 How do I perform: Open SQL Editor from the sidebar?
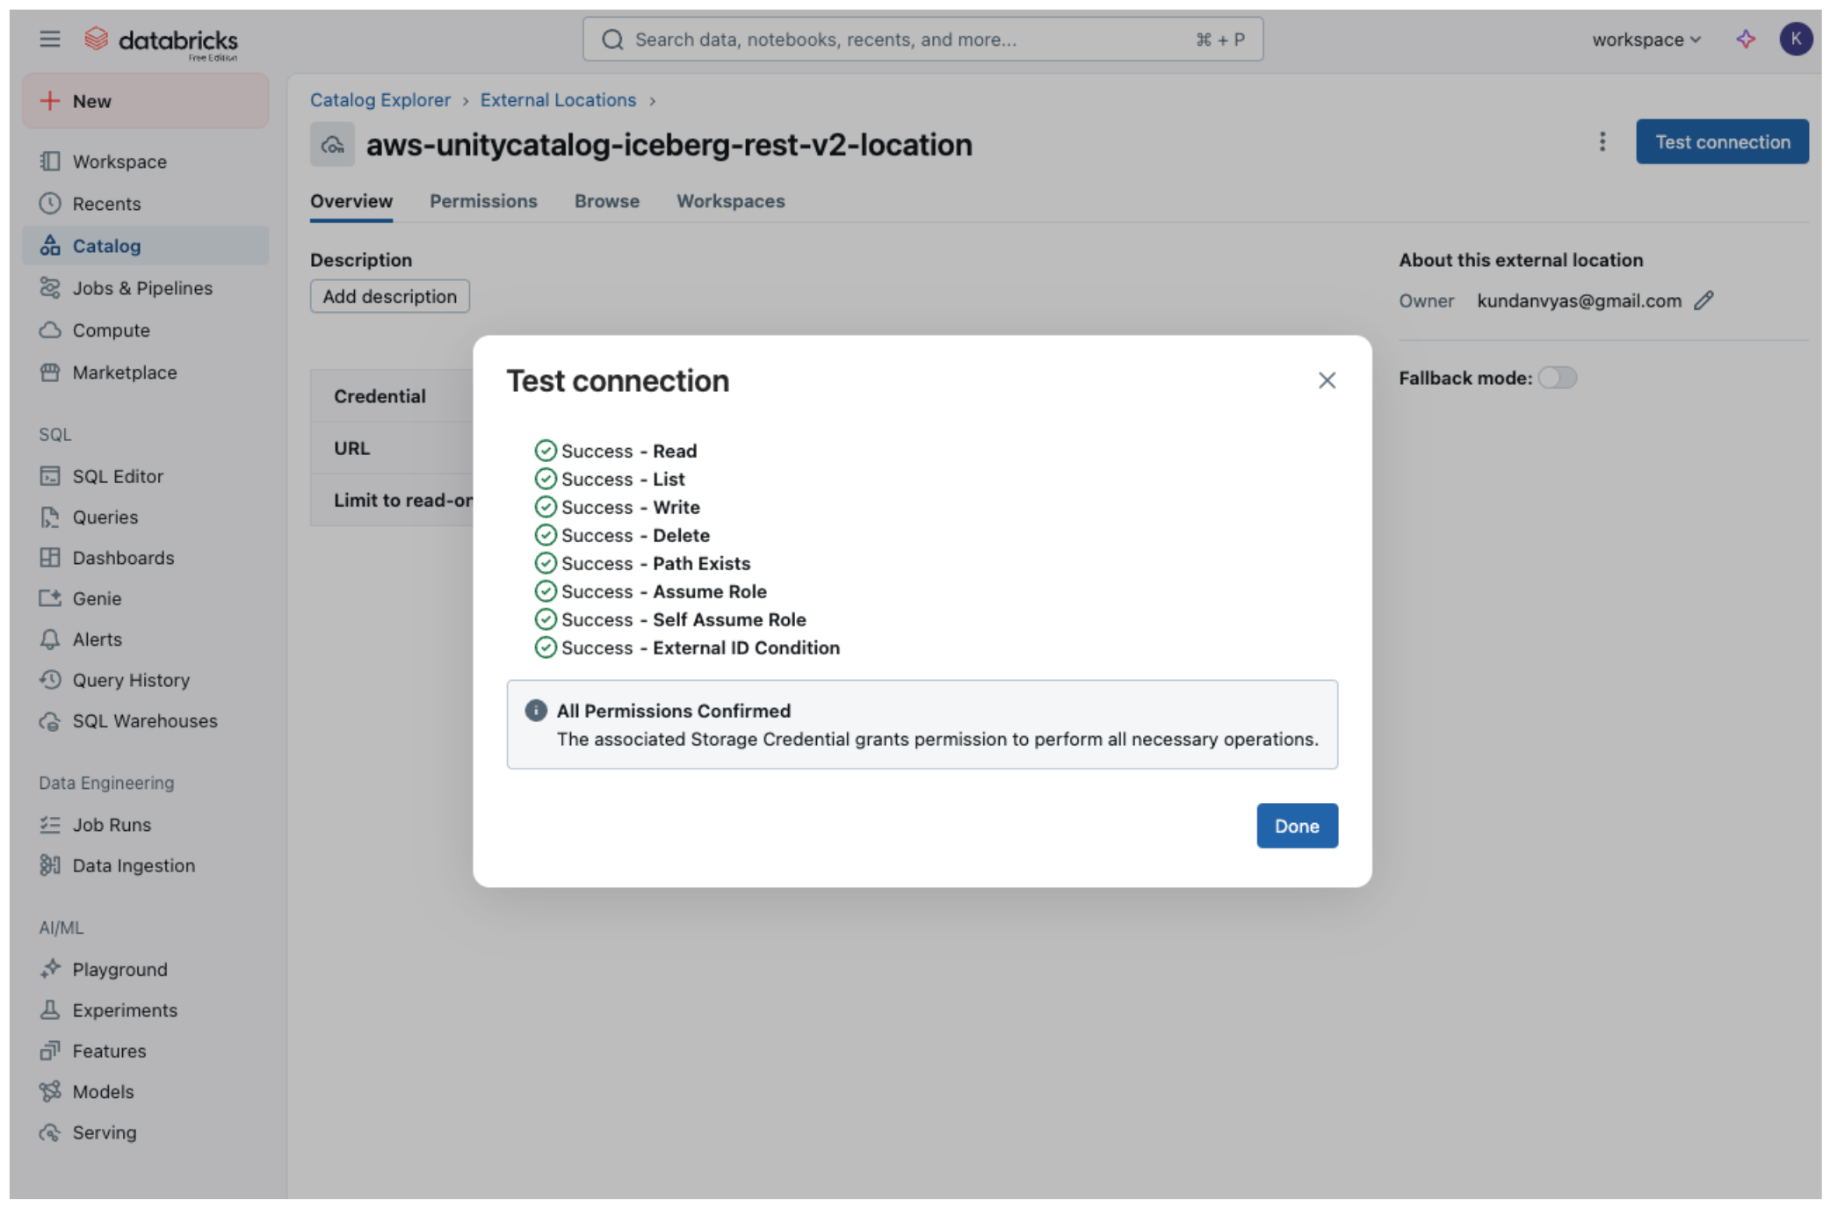click(x=118, y=475)
